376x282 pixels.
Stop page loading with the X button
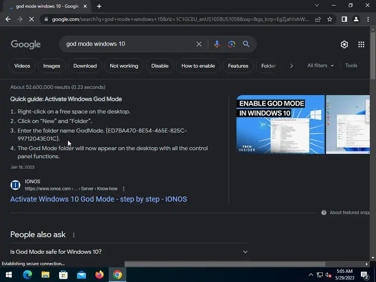32,19
